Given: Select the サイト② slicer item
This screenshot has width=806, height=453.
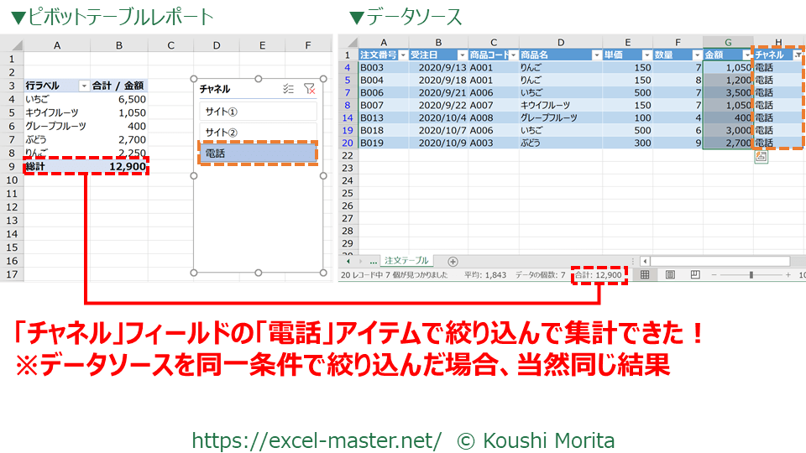Looking at the screenshot, I should (x=258, y=132).
